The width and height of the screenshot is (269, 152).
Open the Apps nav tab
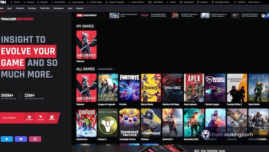[9, 8]
